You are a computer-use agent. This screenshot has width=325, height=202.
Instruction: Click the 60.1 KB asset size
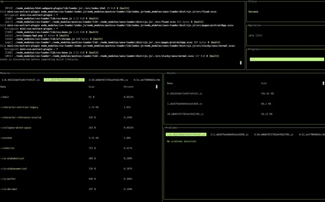(x=266, y=104)
